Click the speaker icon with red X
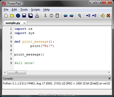Screen dimensions: 114x97 (108, 16)
